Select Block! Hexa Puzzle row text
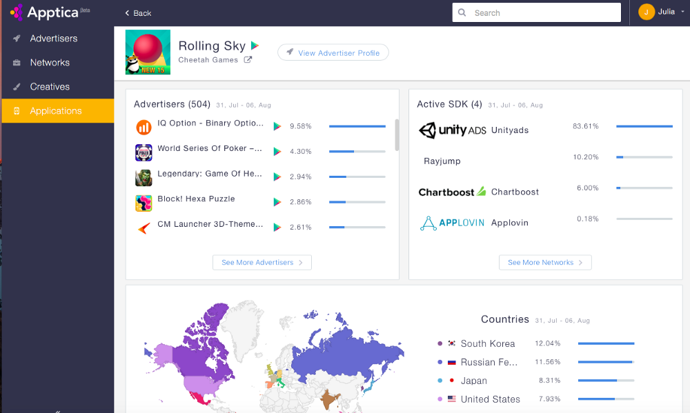 tap(196, 199)
